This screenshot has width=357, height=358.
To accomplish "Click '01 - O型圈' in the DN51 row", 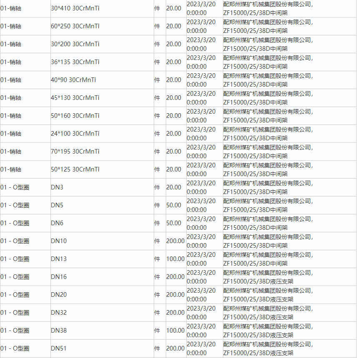I will pos(15,348).
